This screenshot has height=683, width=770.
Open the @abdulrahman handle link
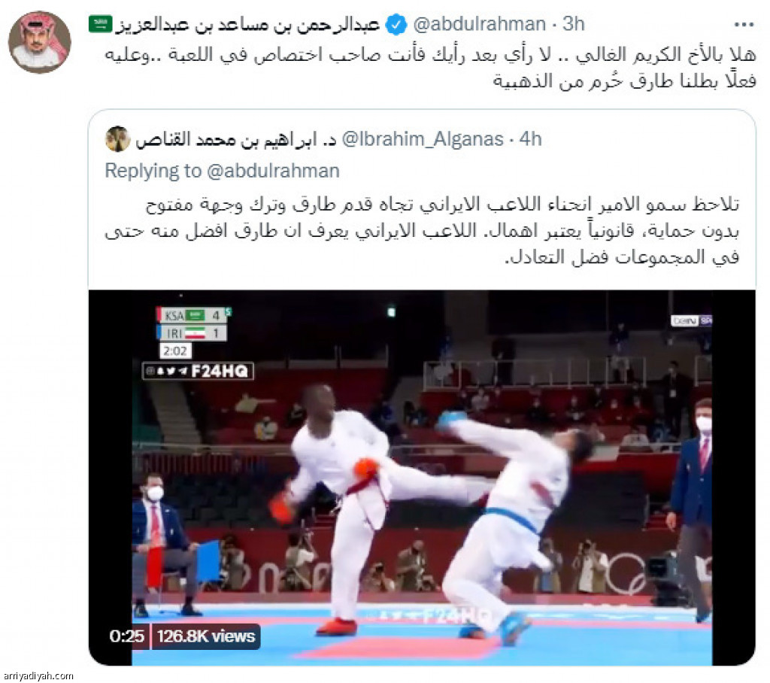[479, 24]
